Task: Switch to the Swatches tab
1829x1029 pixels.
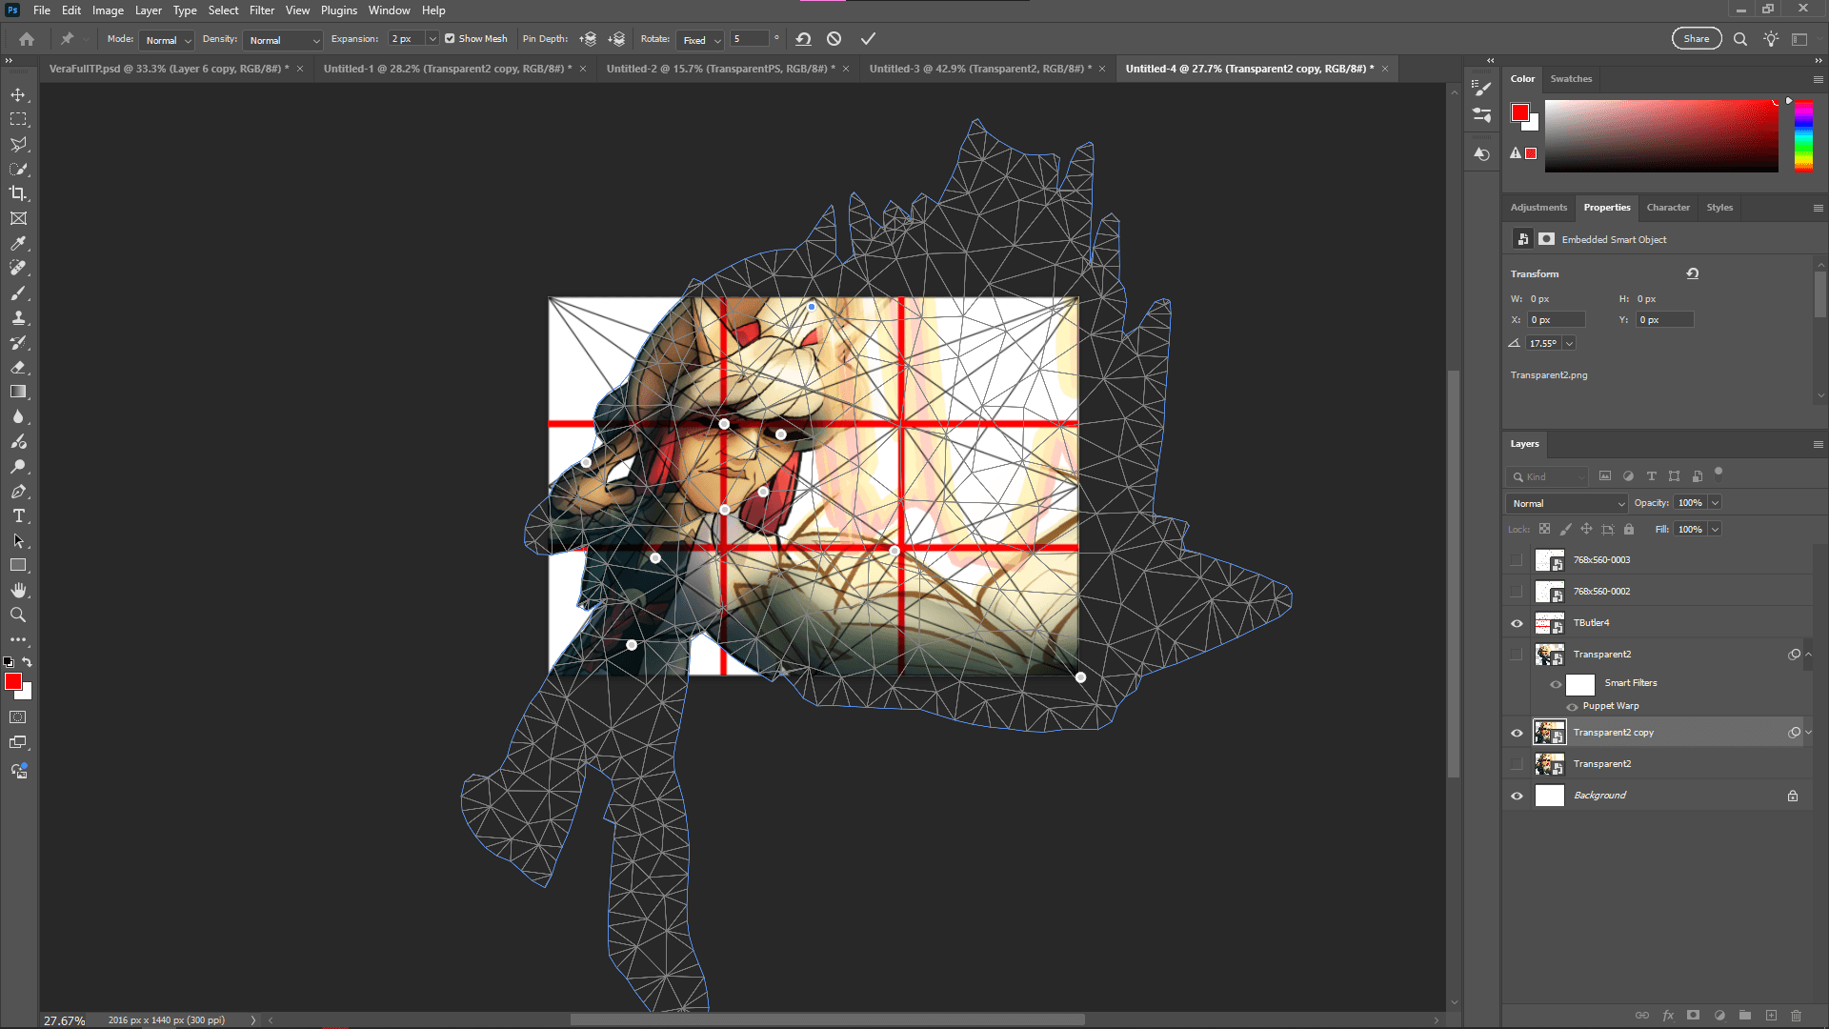Action: click(x=1570, y=78)
